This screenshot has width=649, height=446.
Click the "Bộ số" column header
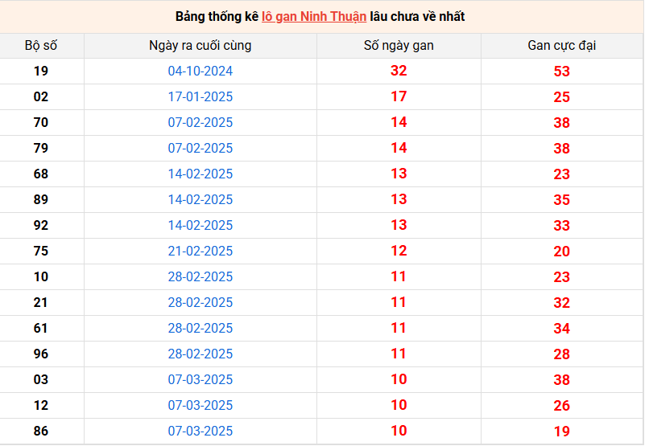click(41, 46)
